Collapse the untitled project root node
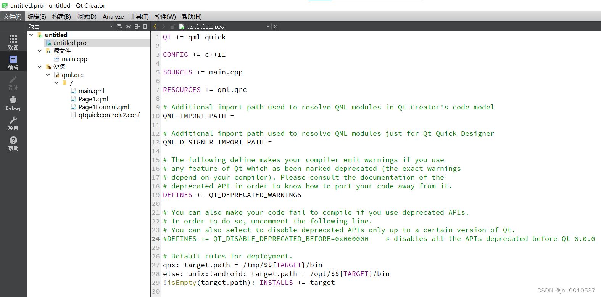The width and height of the screenshot is (601, 297). [31, 35]
